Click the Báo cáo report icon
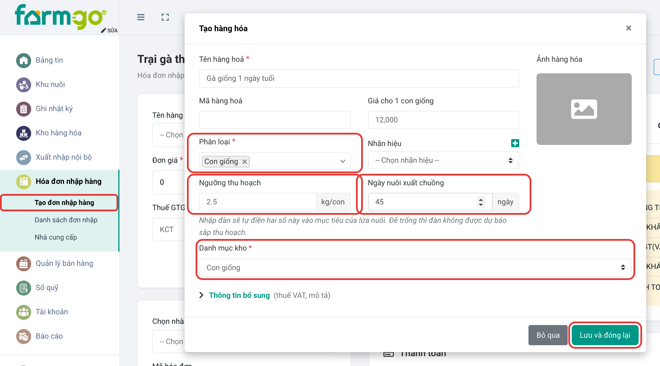This screenshot has height=366, width=660. click(24, 336)
